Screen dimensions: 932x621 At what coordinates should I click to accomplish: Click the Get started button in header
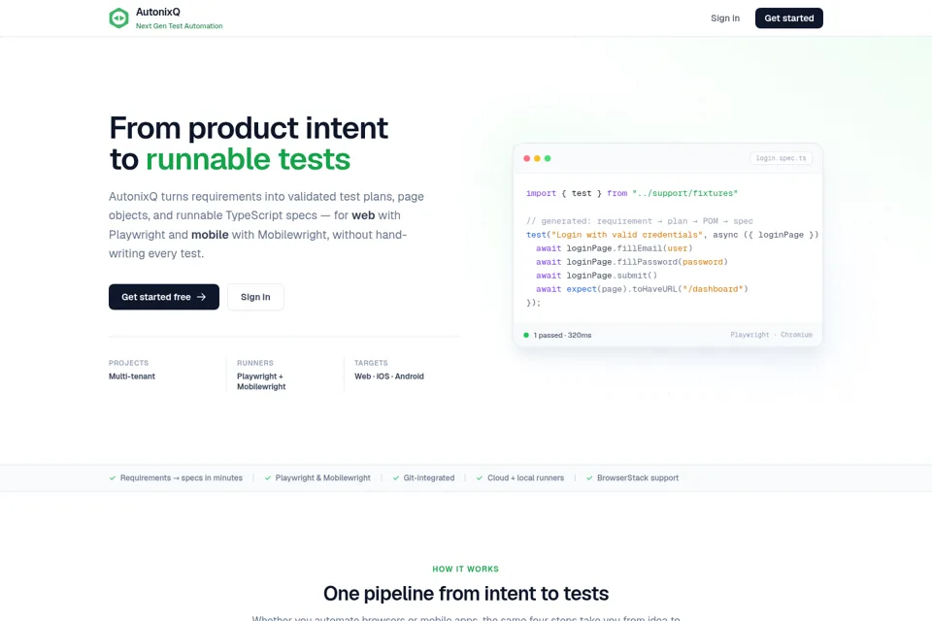[788, 18]
